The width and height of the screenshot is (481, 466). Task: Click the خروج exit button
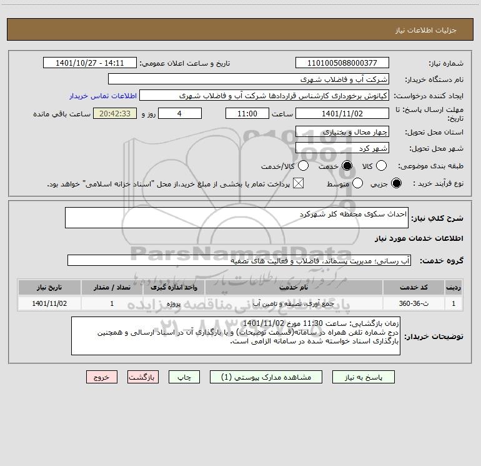tap(102, 377)
